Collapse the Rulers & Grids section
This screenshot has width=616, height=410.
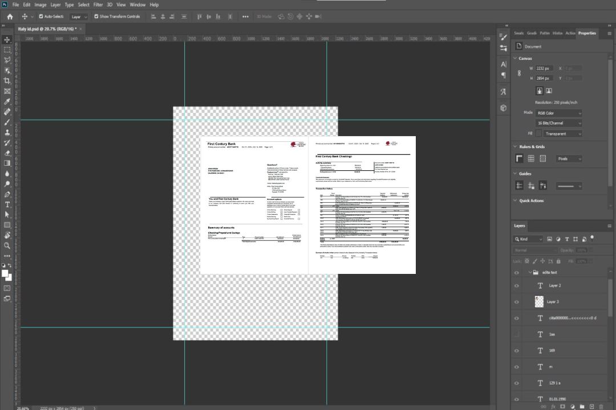tap(515, 146)
